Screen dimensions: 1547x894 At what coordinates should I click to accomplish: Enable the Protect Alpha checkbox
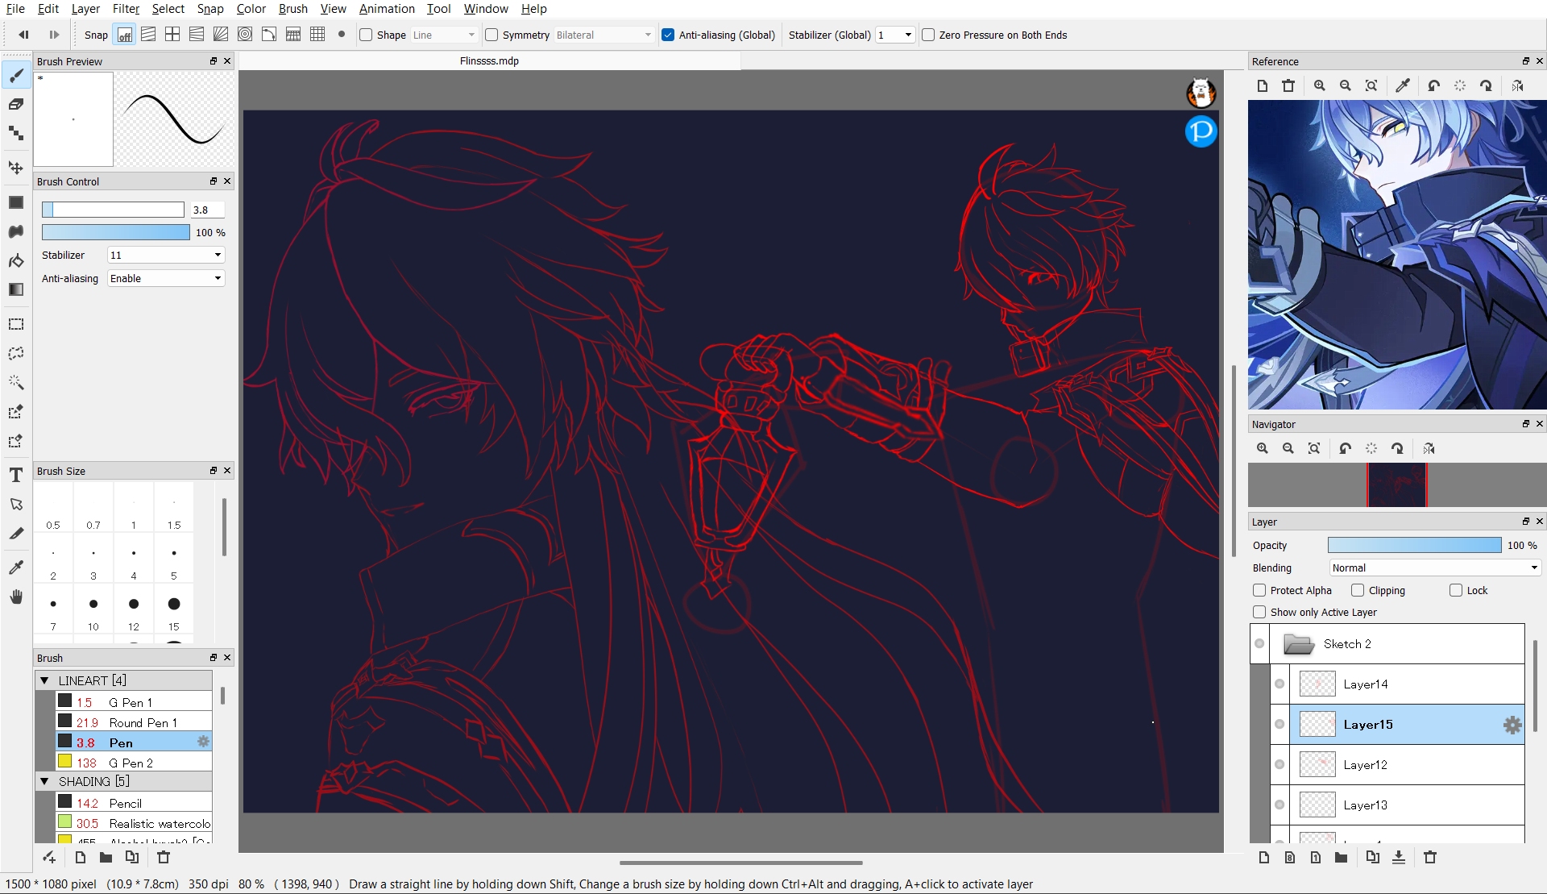pyautogui.click(x=1259, y=590)
